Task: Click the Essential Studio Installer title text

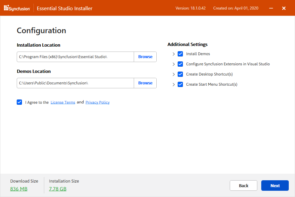Action: tap(65, 9)
